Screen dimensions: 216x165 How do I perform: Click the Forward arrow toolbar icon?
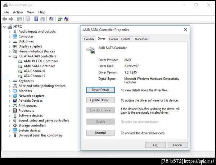coord(11,19)
